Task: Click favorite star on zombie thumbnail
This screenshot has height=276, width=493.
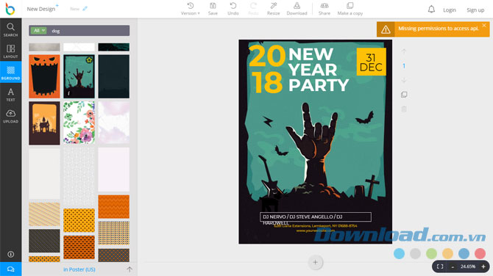Action: pyautogui.click(x=89, y=60)
